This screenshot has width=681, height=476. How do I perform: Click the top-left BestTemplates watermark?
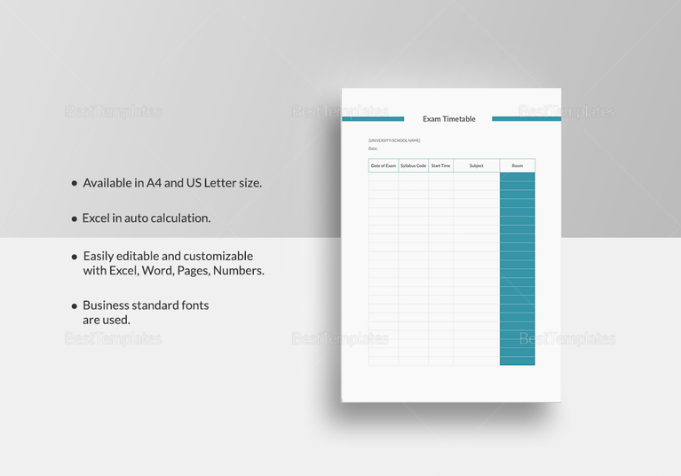[113, 112]
